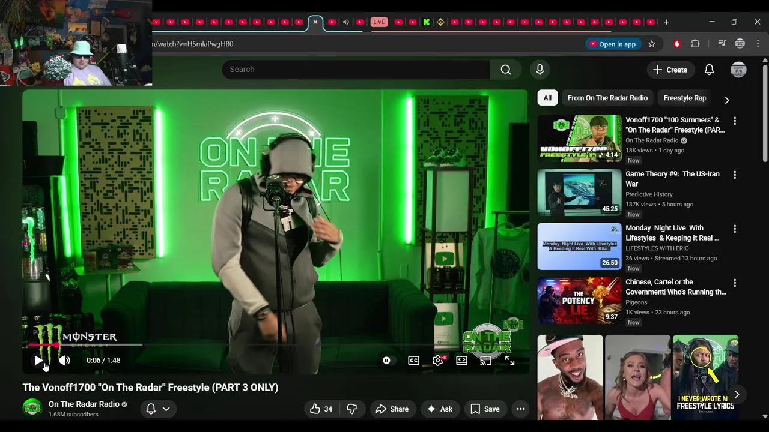Open a new browser tab
Image resolution: width=769 pixels, height=432 pixels.
click(x=666, y=22)
